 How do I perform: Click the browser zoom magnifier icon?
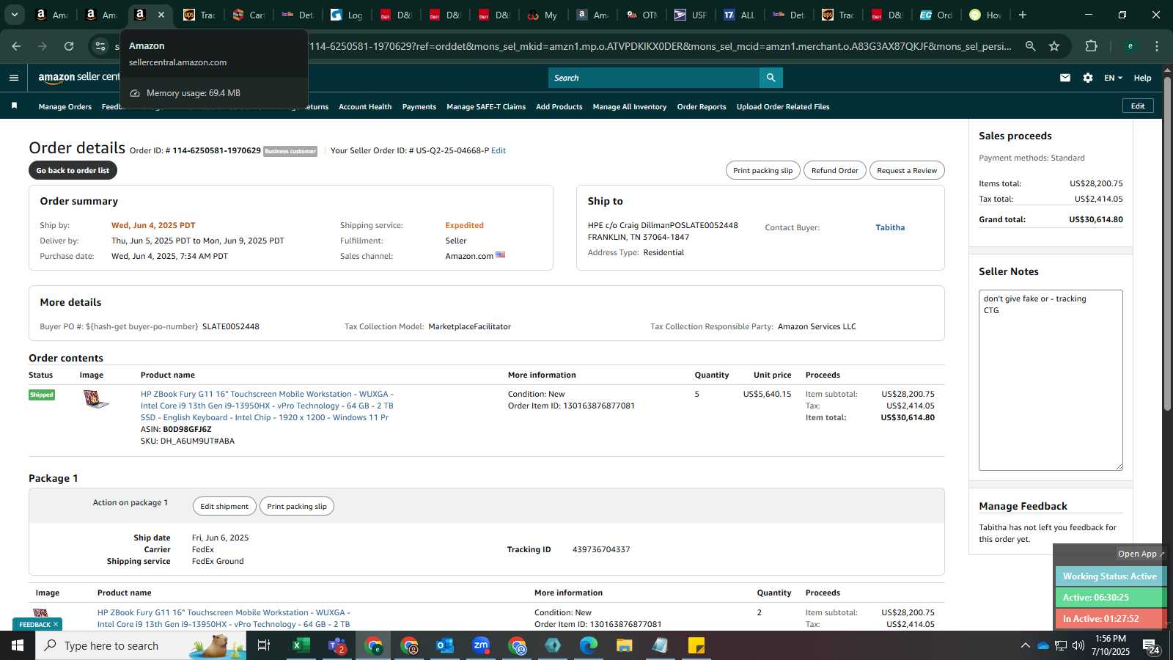click(x=1031, y=46)
